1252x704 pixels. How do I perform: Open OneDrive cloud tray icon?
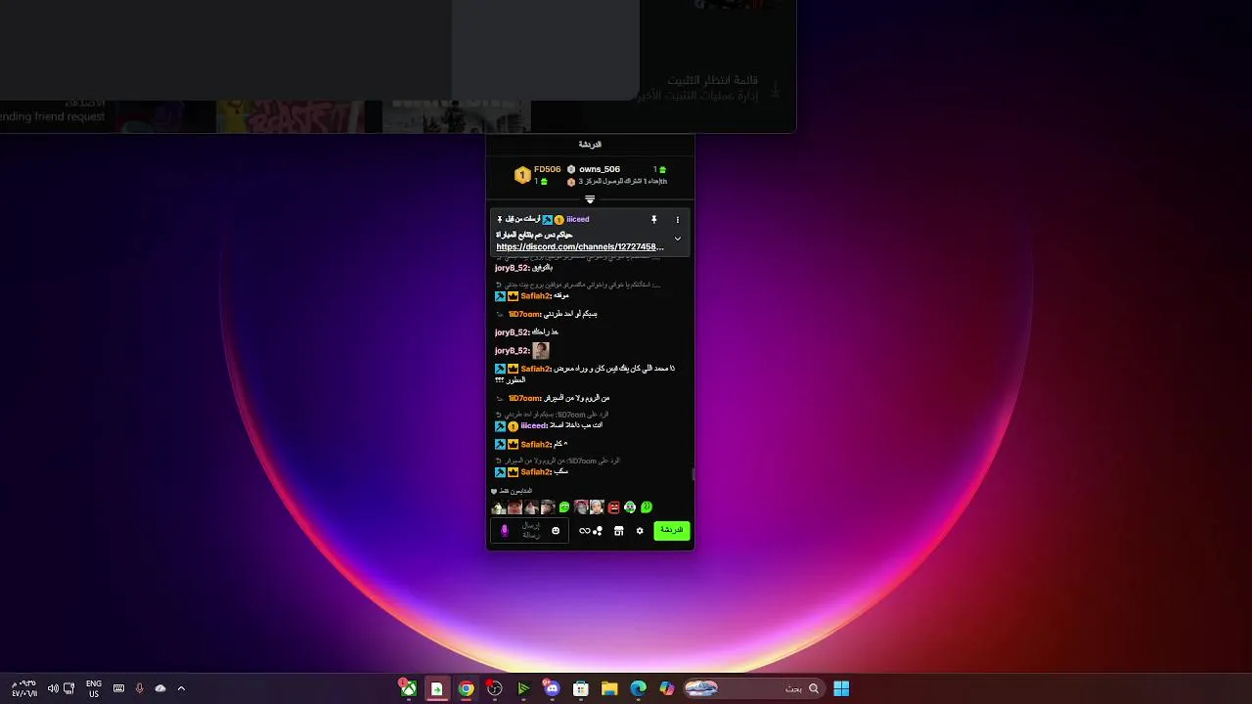point(160,688)
